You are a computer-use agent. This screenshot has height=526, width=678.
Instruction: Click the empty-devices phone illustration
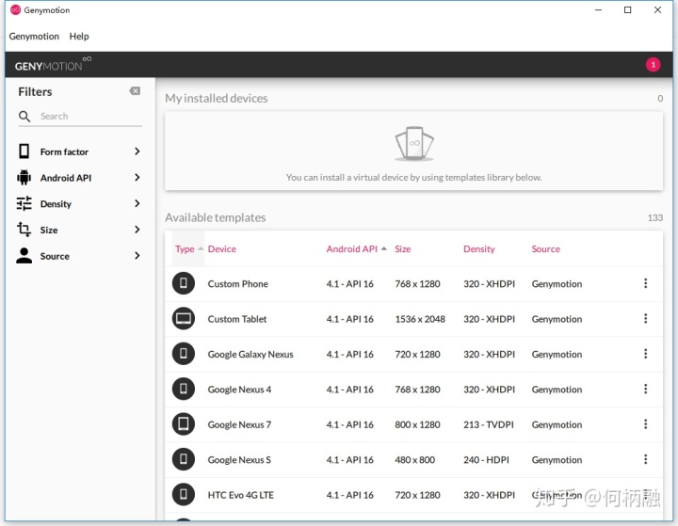414,143
